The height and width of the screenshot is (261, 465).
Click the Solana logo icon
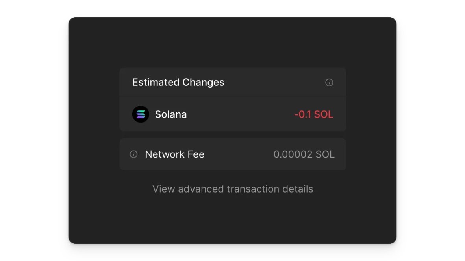[x=141, y=114]
